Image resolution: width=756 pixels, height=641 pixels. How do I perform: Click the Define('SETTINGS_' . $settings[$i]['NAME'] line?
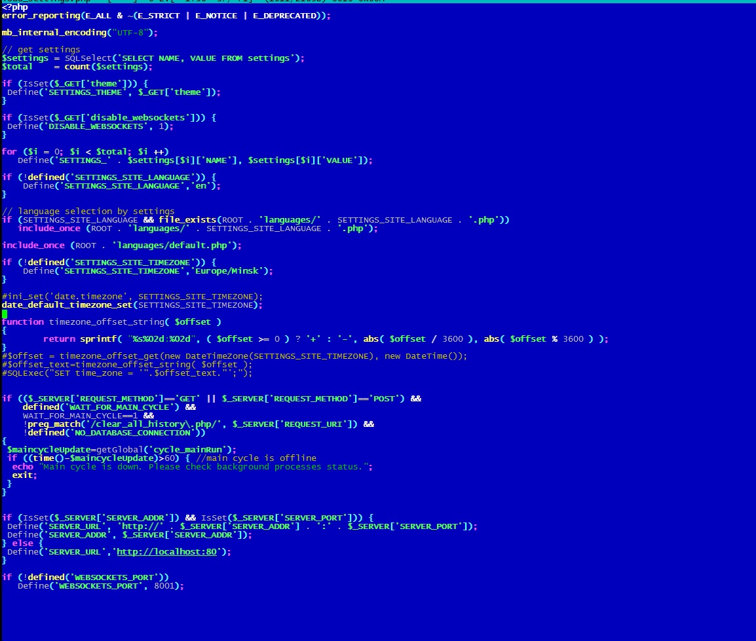(195, 160)
